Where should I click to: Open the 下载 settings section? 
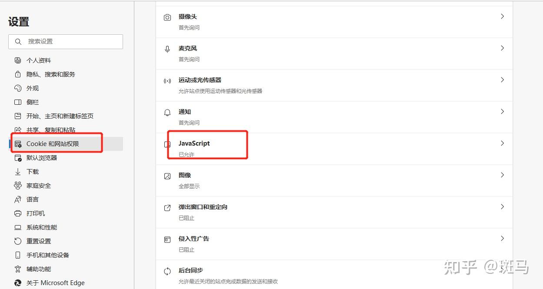pyautogui.click(x=31, y=171)
